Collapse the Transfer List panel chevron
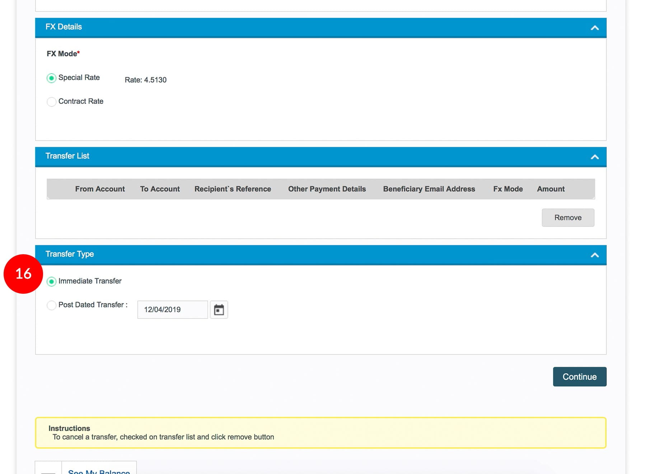Image resolution: width=646 pixels, height=474 pixels. point(594,157)
